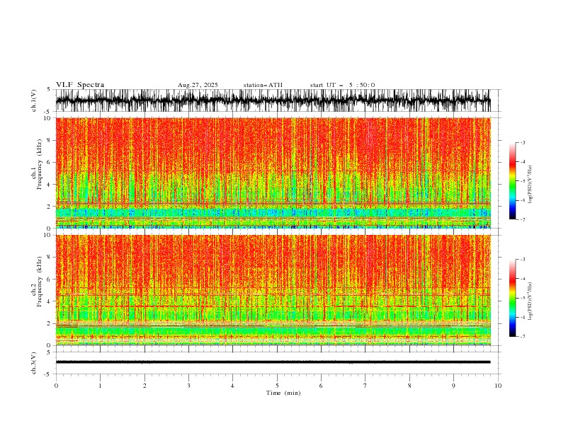Click time axis tick label "8"
561x433 pixels.
pyautogui.click(x=409, y=386)
